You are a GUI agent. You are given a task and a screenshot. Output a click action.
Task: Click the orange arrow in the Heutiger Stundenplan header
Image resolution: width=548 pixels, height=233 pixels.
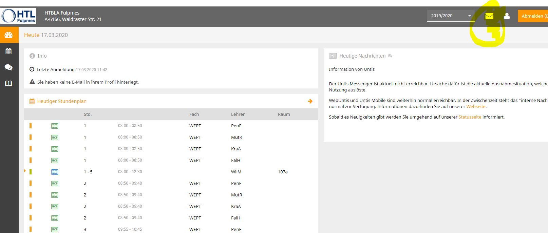310,101
